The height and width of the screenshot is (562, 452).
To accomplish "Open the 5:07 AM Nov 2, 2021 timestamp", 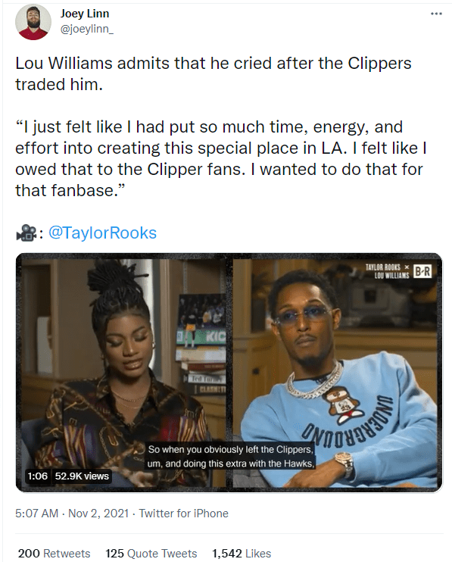I will (x=72, y=514).
